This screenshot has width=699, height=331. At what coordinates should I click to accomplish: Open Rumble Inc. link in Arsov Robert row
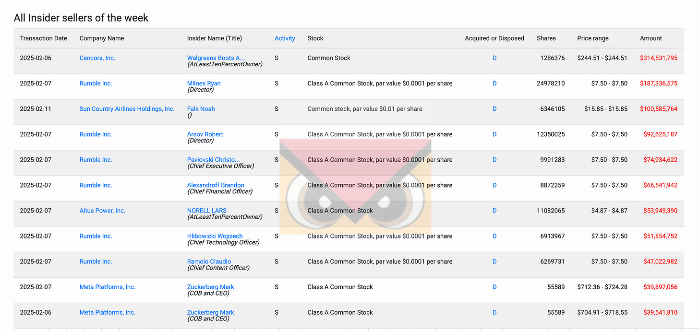pos(96,134)
